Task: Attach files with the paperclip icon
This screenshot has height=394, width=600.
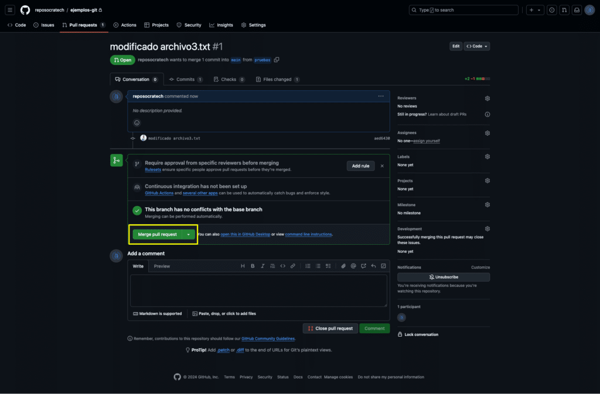Action: click(343, 266)
